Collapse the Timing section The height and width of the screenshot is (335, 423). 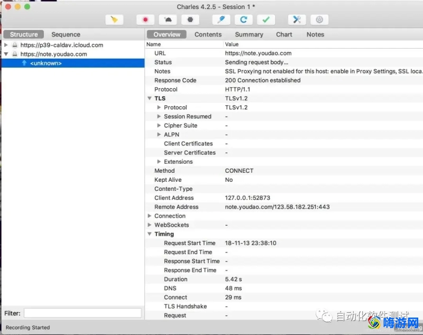click(150, 234)
